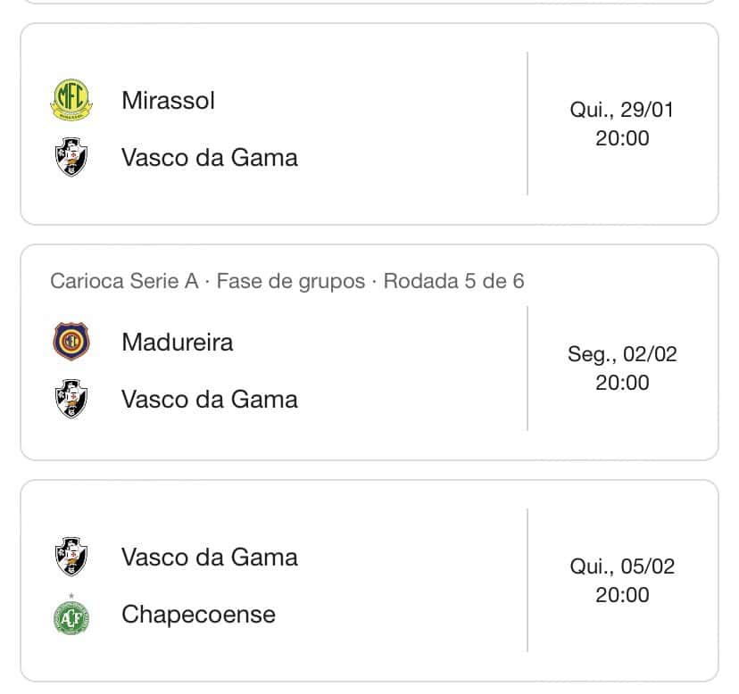Click Vasco da Gama under Mirassol
The image size is (739, 694).
coord(209,157)
